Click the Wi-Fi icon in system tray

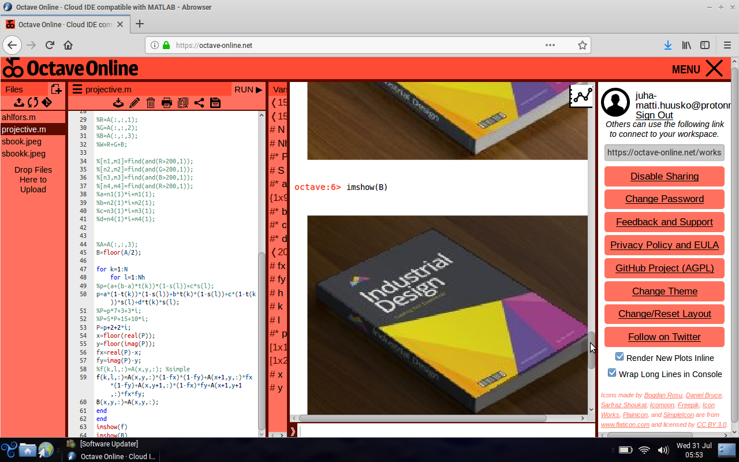pos(644,450)
